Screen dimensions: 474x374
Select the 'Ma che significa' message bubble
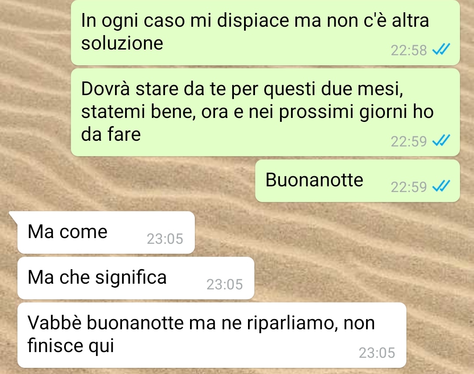(136, 278)
